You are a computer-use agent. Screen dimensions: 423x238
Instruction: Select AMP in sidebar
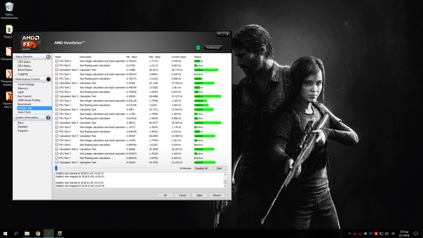click(x=20, y=92)
